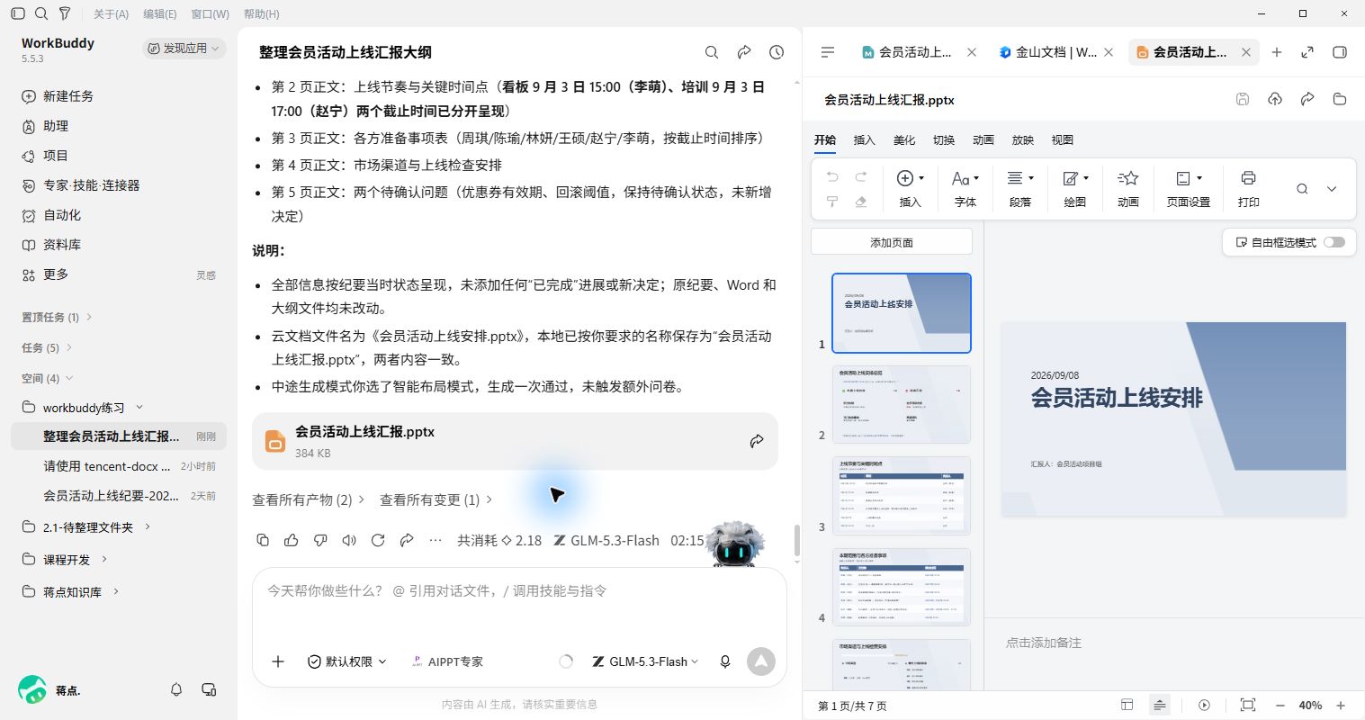Open the folder icon in the pptx header
The image size is (1365, 720).
1340,99
